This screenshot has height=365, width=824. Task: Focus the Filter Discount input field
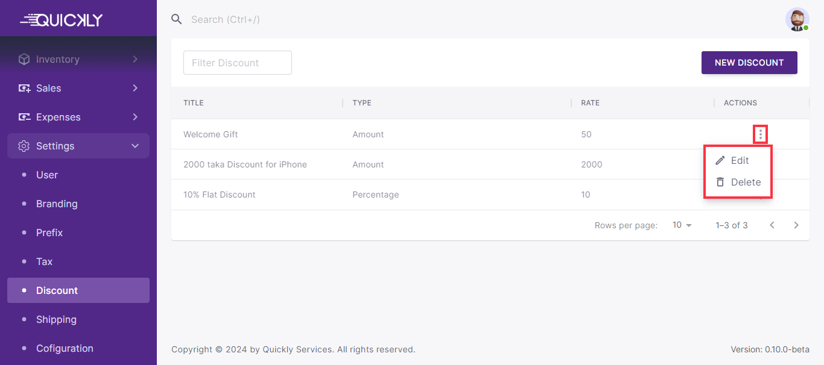[x=237, y=63]
